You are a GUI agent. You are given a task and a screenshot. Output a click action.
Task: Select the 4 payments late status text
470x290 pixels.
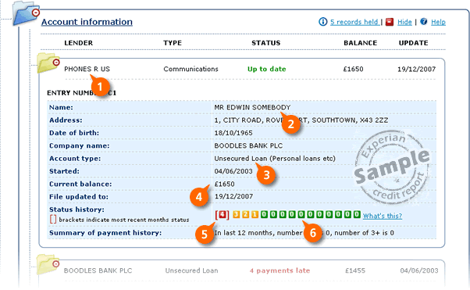(280, 270)
